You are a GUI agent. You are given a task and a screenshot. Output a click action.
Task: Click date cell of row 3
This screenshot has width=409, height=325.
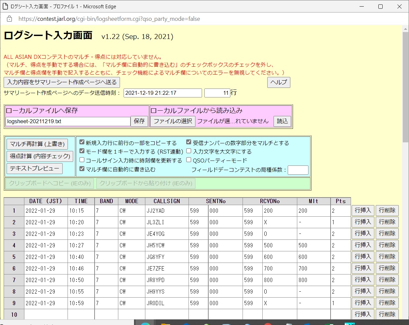pyautogui.click(x=46, y=234)
